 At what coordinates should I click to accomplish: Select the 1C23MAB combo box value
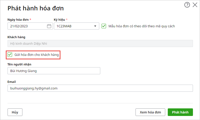pyautogui.click(x=77, y=26)
